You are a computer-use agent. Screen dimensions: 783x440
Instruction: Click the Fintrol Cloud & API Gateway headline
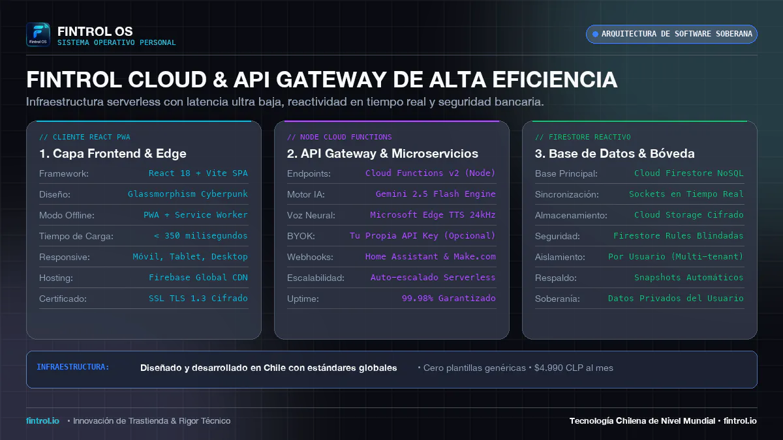(322, 80)
